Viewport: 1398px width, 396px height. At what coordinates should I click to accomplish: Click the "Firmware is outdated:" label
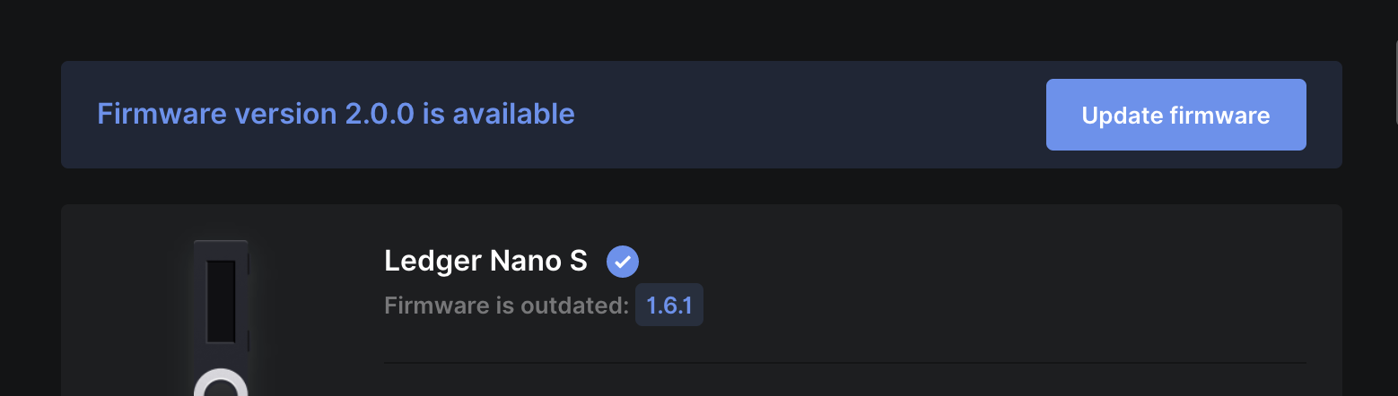pos(506,306)
